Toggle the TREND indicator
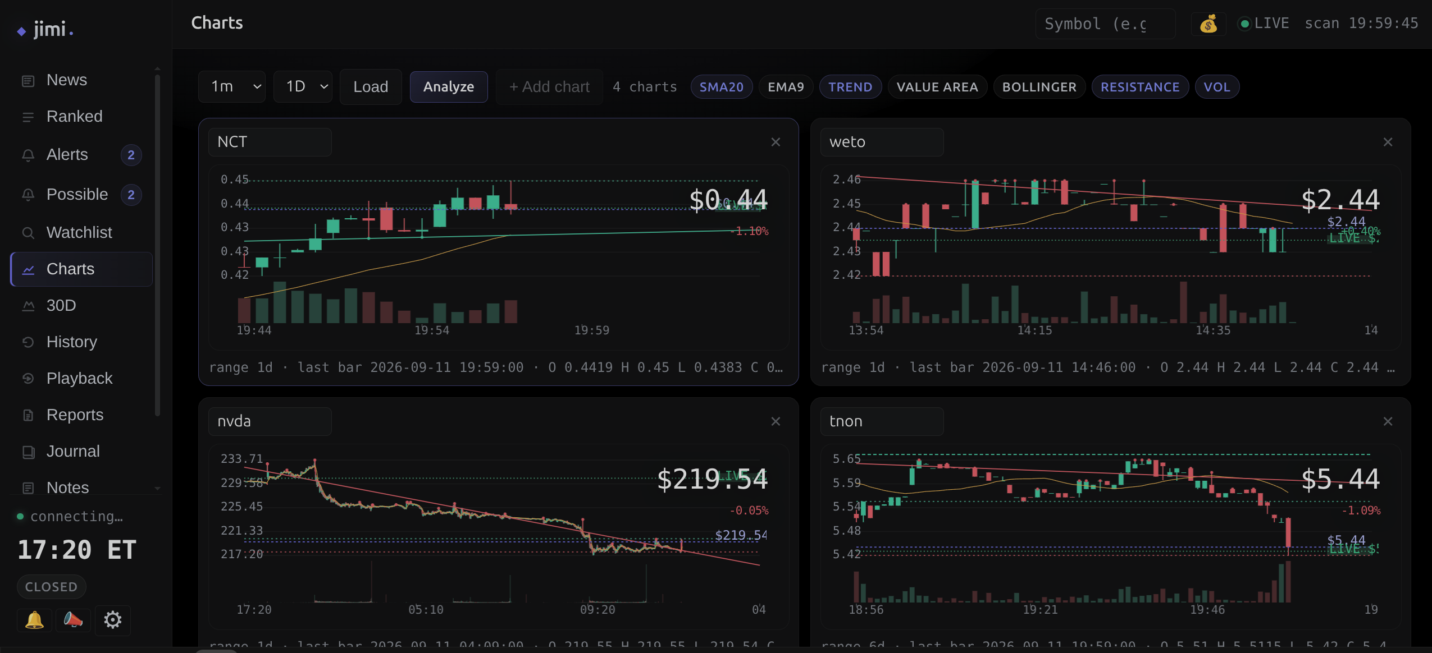 (x=850, y=87)
